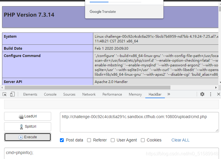The width and height of the screenshot is (221, 159).
Task: Activate the inspect element picker icon
Action: 4,94
